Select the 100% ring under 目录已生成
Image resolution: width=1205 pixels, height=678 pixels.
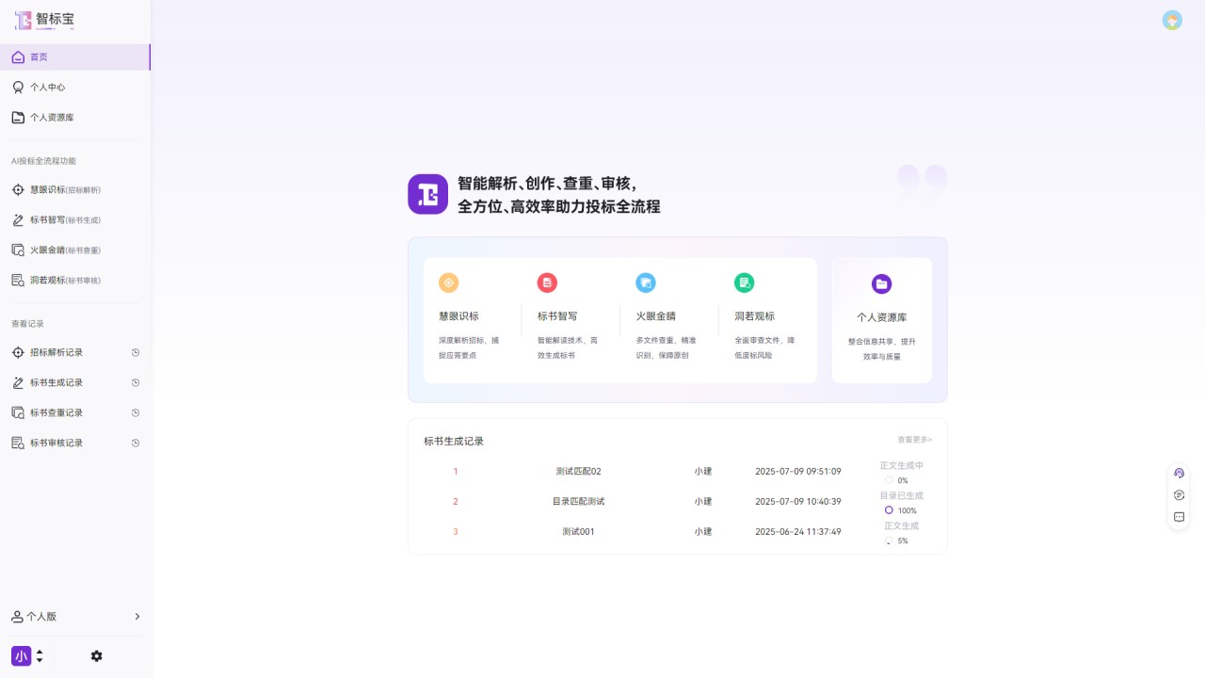coord(889,509)
